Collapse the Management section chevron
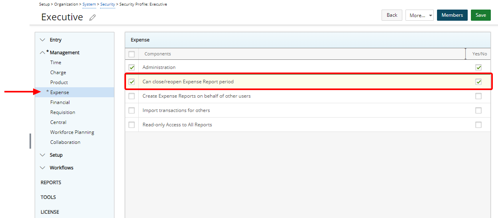The image size is (498, 218). 43,53
